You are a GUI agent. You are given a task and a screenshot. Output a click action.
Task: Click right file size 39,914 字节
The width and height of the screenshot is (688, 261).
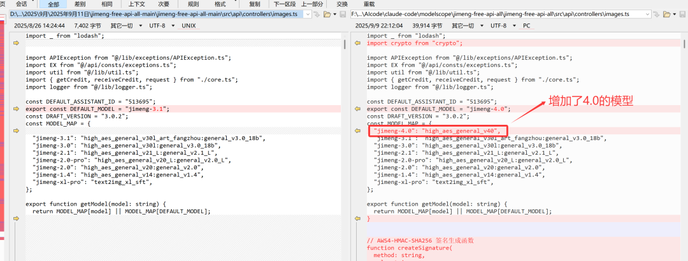427,25
